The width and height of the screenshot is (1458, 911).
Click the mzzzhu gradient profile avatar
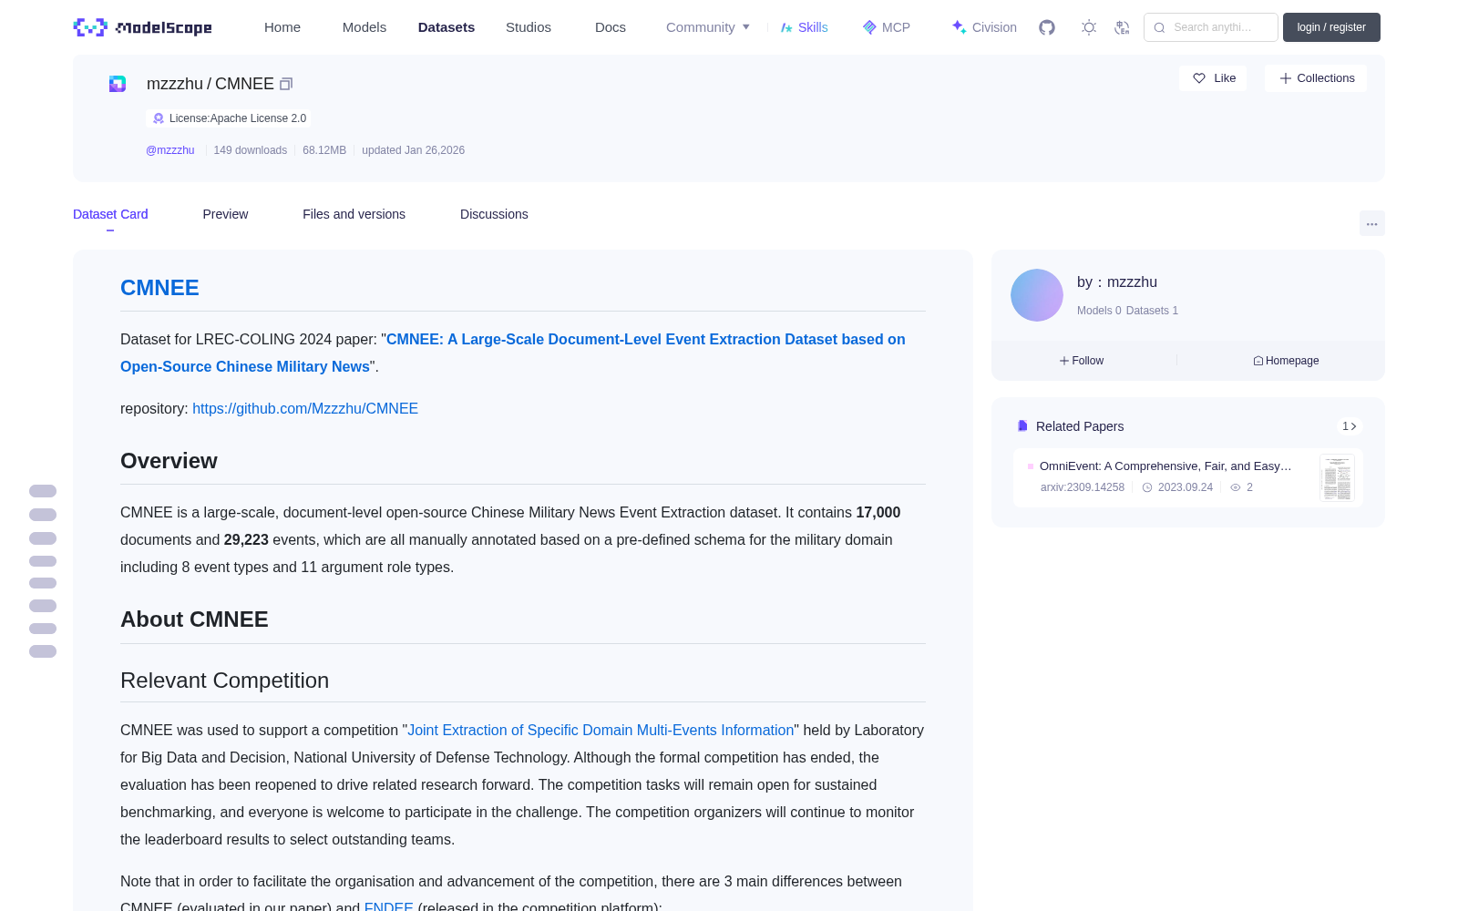pyautogui.click(x=1037, y=295)
